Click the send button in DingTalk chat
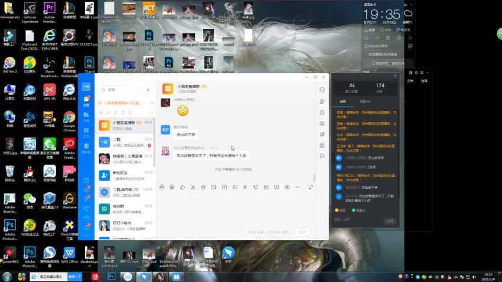502x282 pixels. (x=302, y=232)
